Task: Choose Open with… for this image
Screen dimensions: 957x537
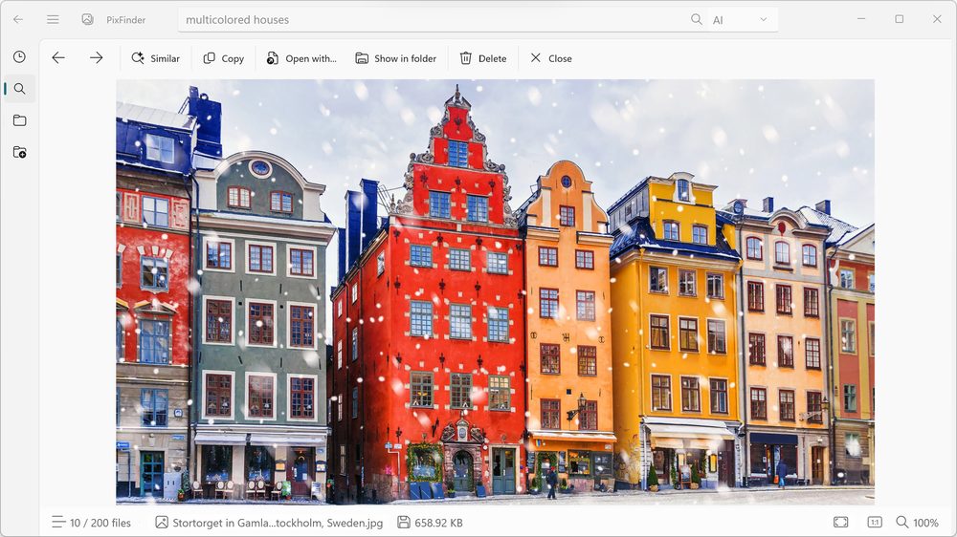Action: [x=301, y=58]
